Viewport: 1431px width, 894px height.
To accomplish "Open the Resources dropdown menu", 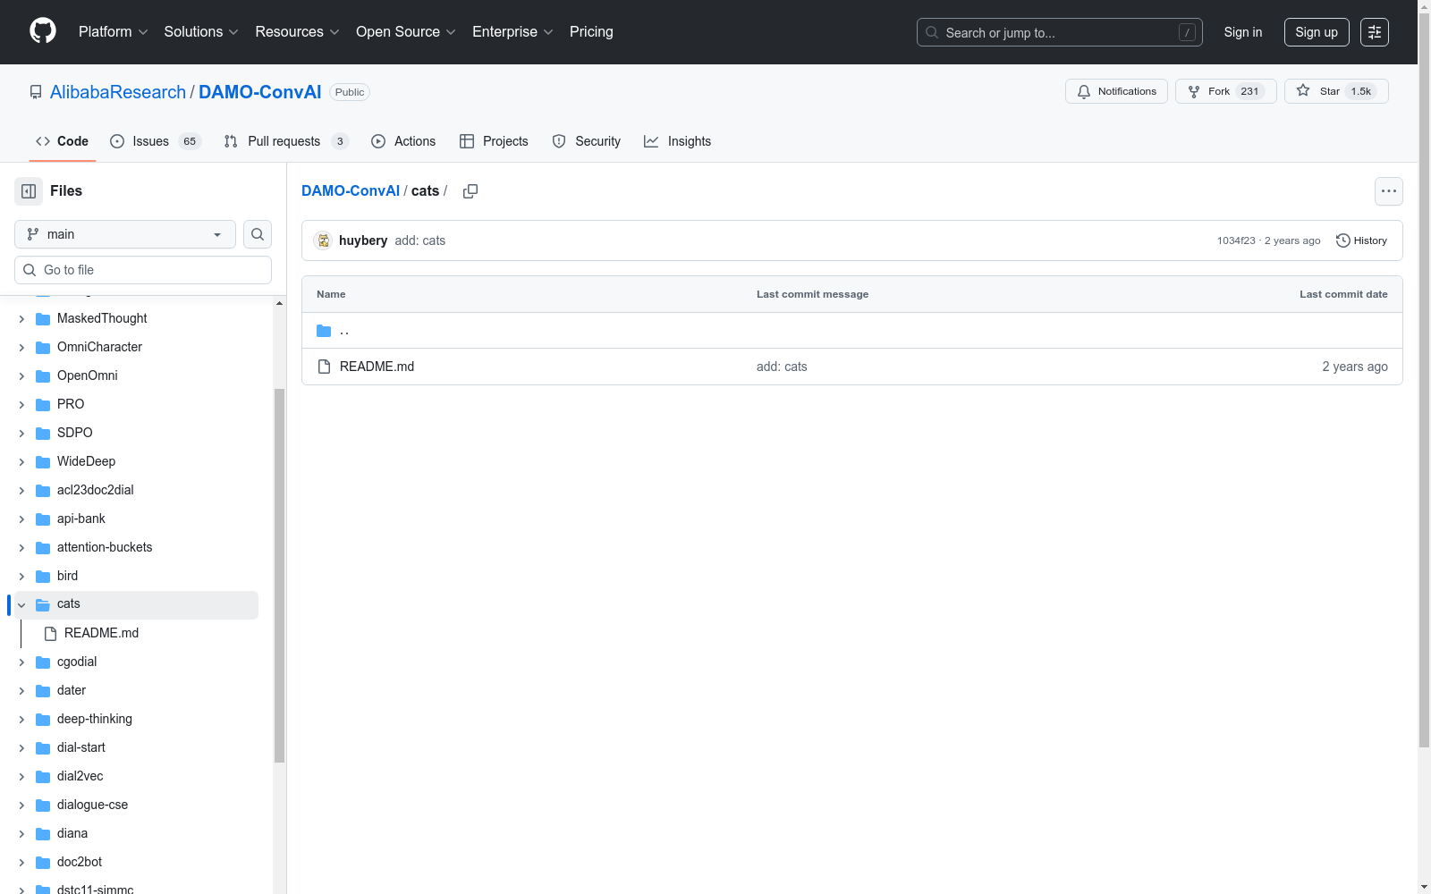I will [297, 32].
